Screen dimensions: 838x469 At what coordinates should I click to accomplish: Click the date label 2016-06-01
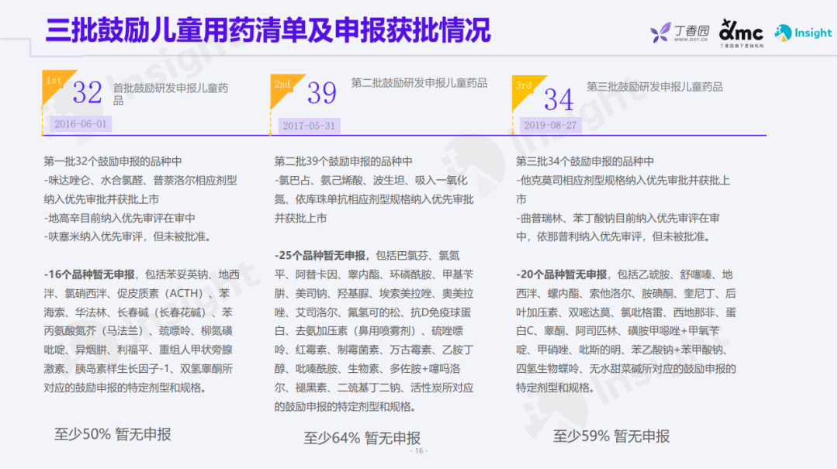[81, 124]
